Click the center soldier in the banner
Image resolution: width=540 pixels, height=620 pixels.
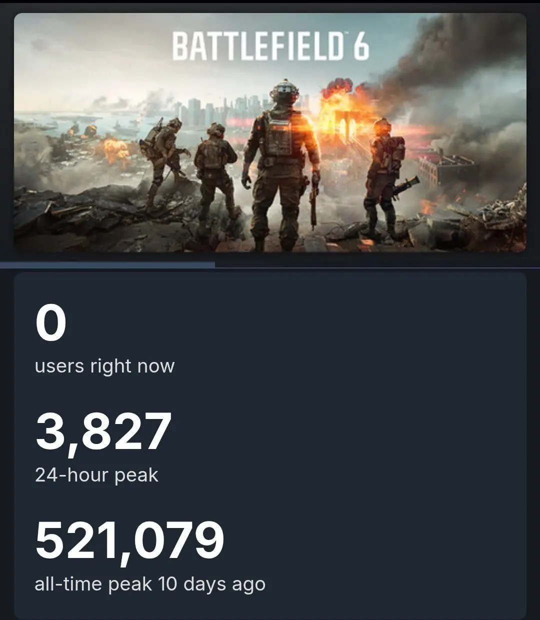click(x=281, y=160)
